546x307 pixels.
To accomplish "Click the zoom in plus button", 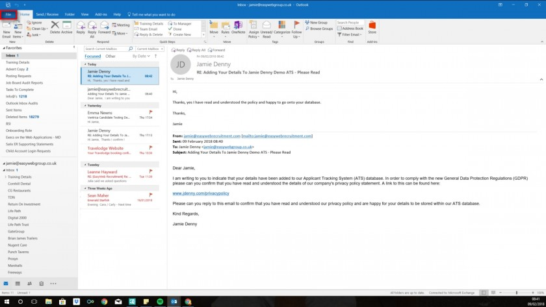I will click(x=533, y=293).
